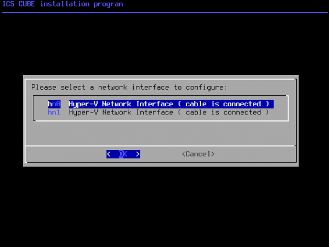329x247 pixels.
Task: Click the left angle bracket of OK
Action: 109,154
